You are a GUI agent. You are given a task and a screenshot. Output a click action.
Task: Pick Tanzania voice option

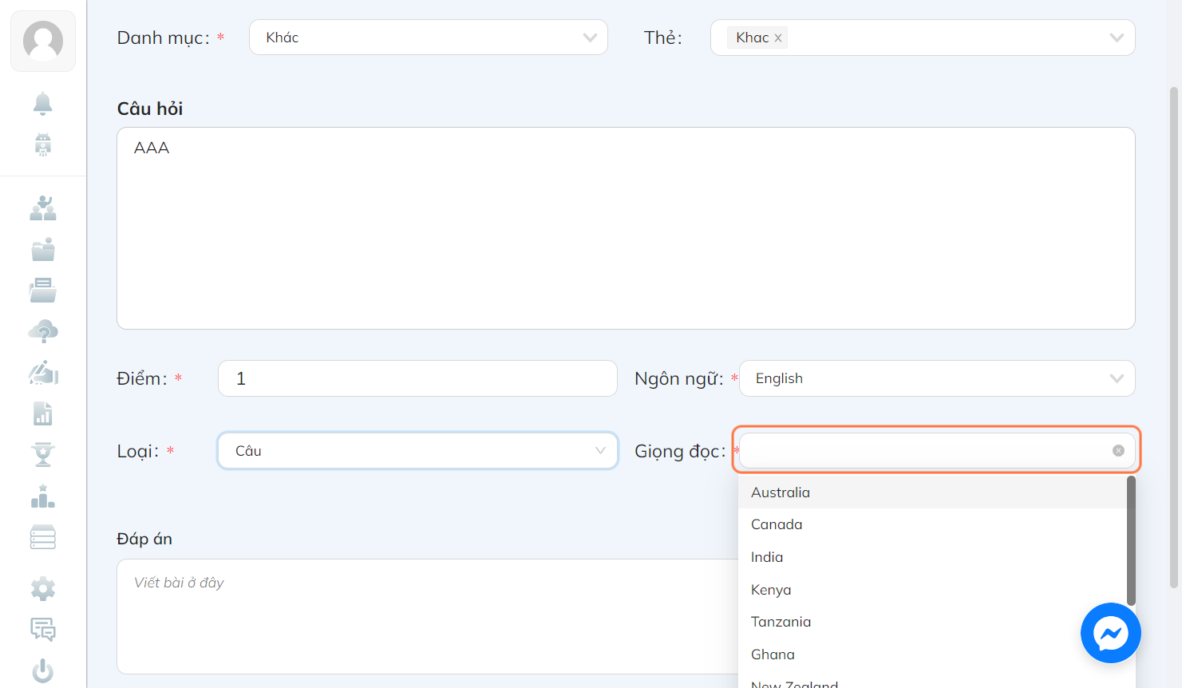[x=932, y=622]
